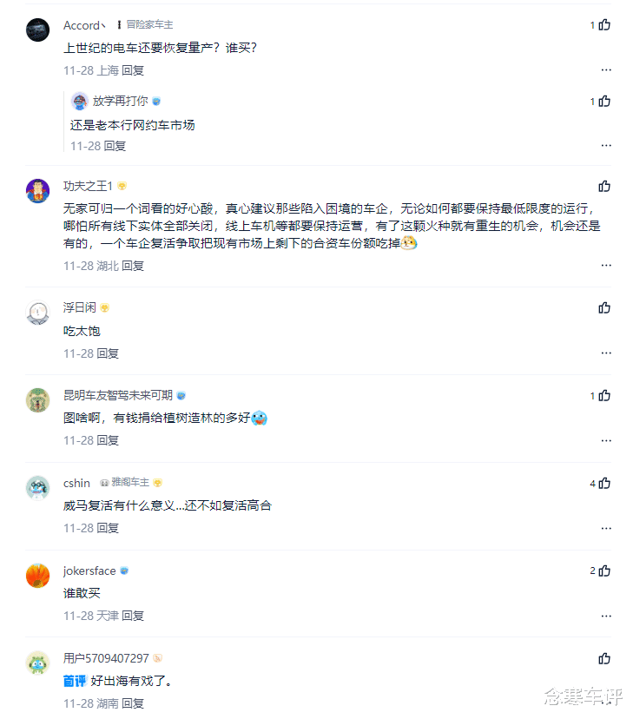
Task: Click jokersface's orange flower avatar
Action: pos(38,575)
